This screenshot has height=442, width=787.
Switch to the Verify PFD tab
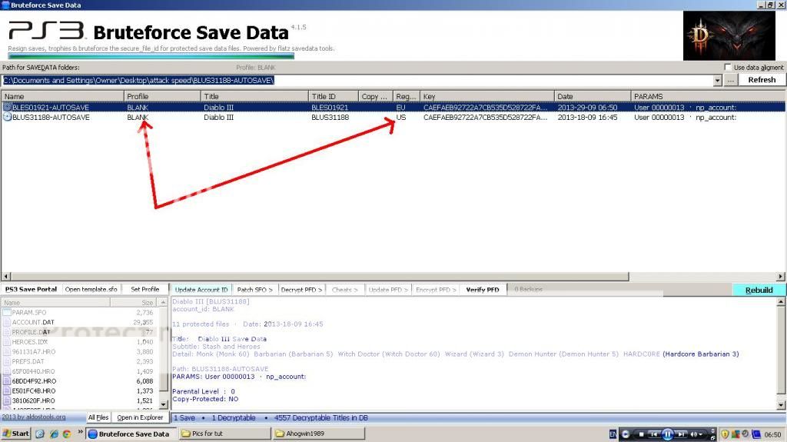pos(482,290)
